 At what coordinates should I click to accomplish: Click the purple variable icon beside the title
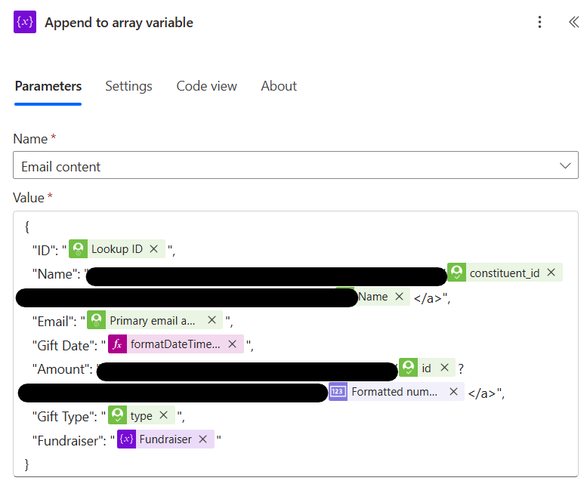click(25, 22)
